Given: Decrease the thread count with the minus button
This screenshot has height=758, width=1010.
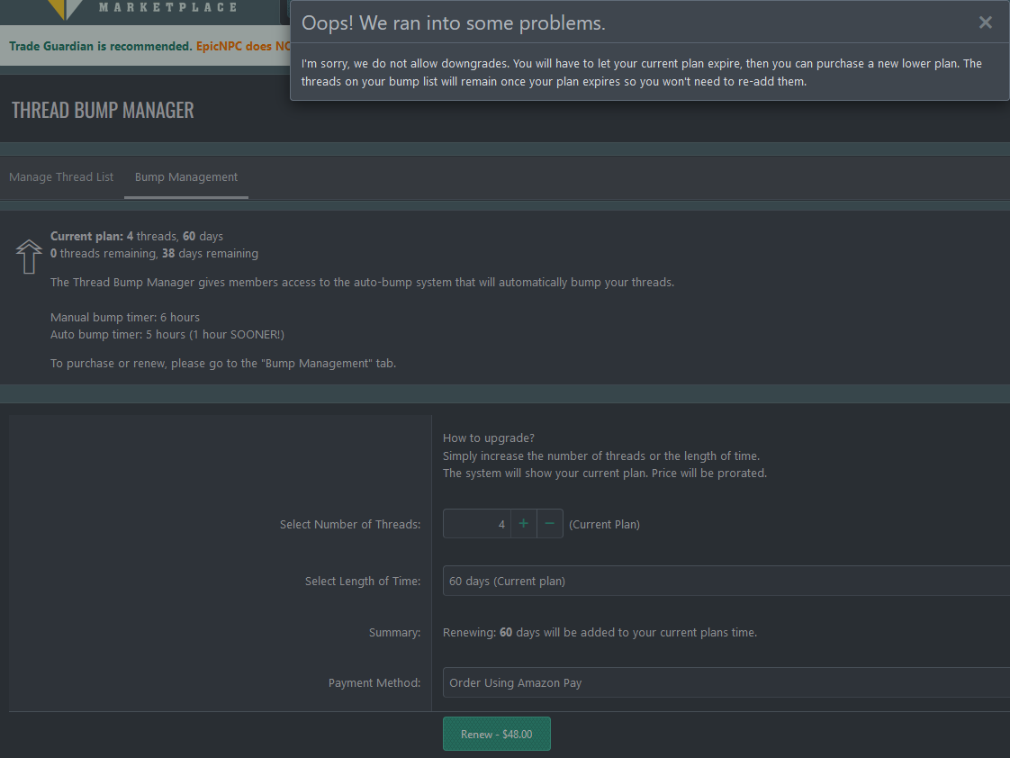Looking at the screenshot, I should (549, 524).
